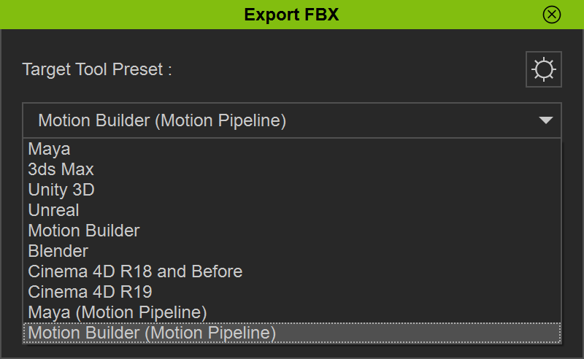584x359 pixels.
Task: Choose the Cinema 4D R19 option
Action: [90, 292]
